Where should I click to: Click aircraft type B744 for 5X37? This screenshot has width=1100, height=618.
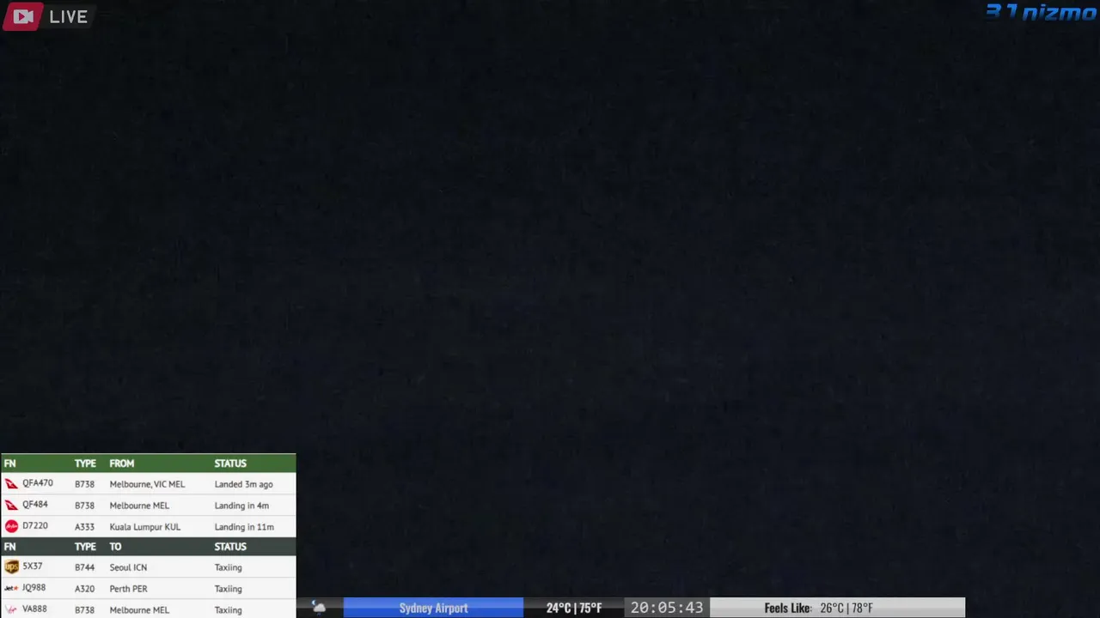84,567
